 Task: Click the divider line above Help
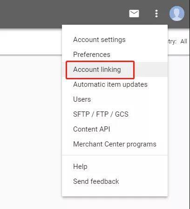pos(115,155)
